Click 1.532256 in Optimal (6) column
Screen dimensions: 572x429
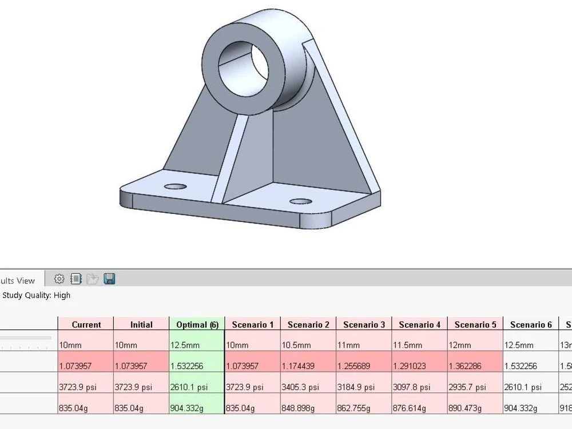[x=197, y=362]
